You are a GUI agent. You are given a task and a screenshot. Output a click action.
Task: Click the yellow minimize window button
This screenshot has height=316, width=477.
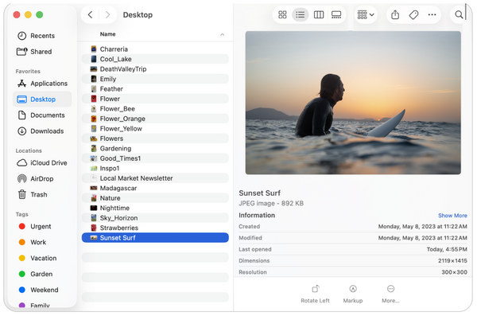point(28,14)
